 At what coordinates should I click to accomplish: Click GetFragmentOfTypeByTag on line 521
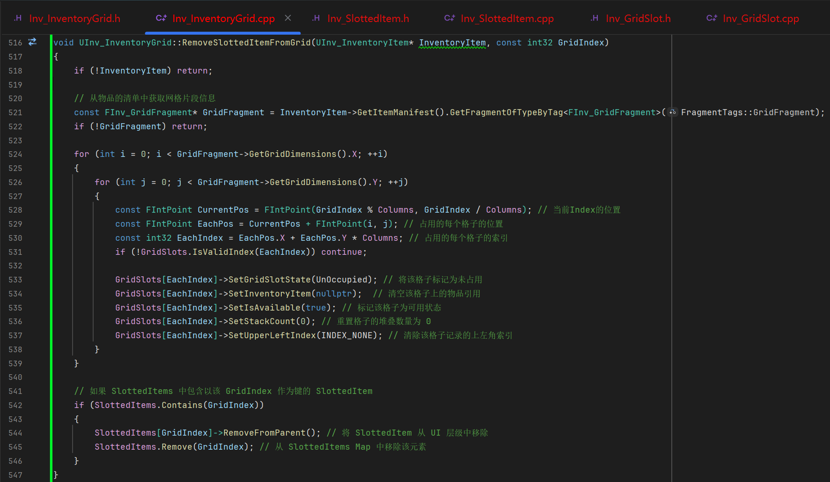[x=507, y=112]
